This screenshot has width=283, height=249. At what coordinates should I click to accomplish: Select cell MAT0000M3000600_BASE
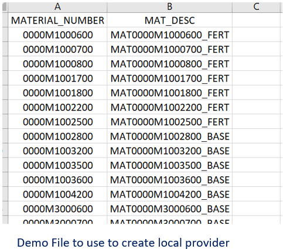tap(169, 208)
